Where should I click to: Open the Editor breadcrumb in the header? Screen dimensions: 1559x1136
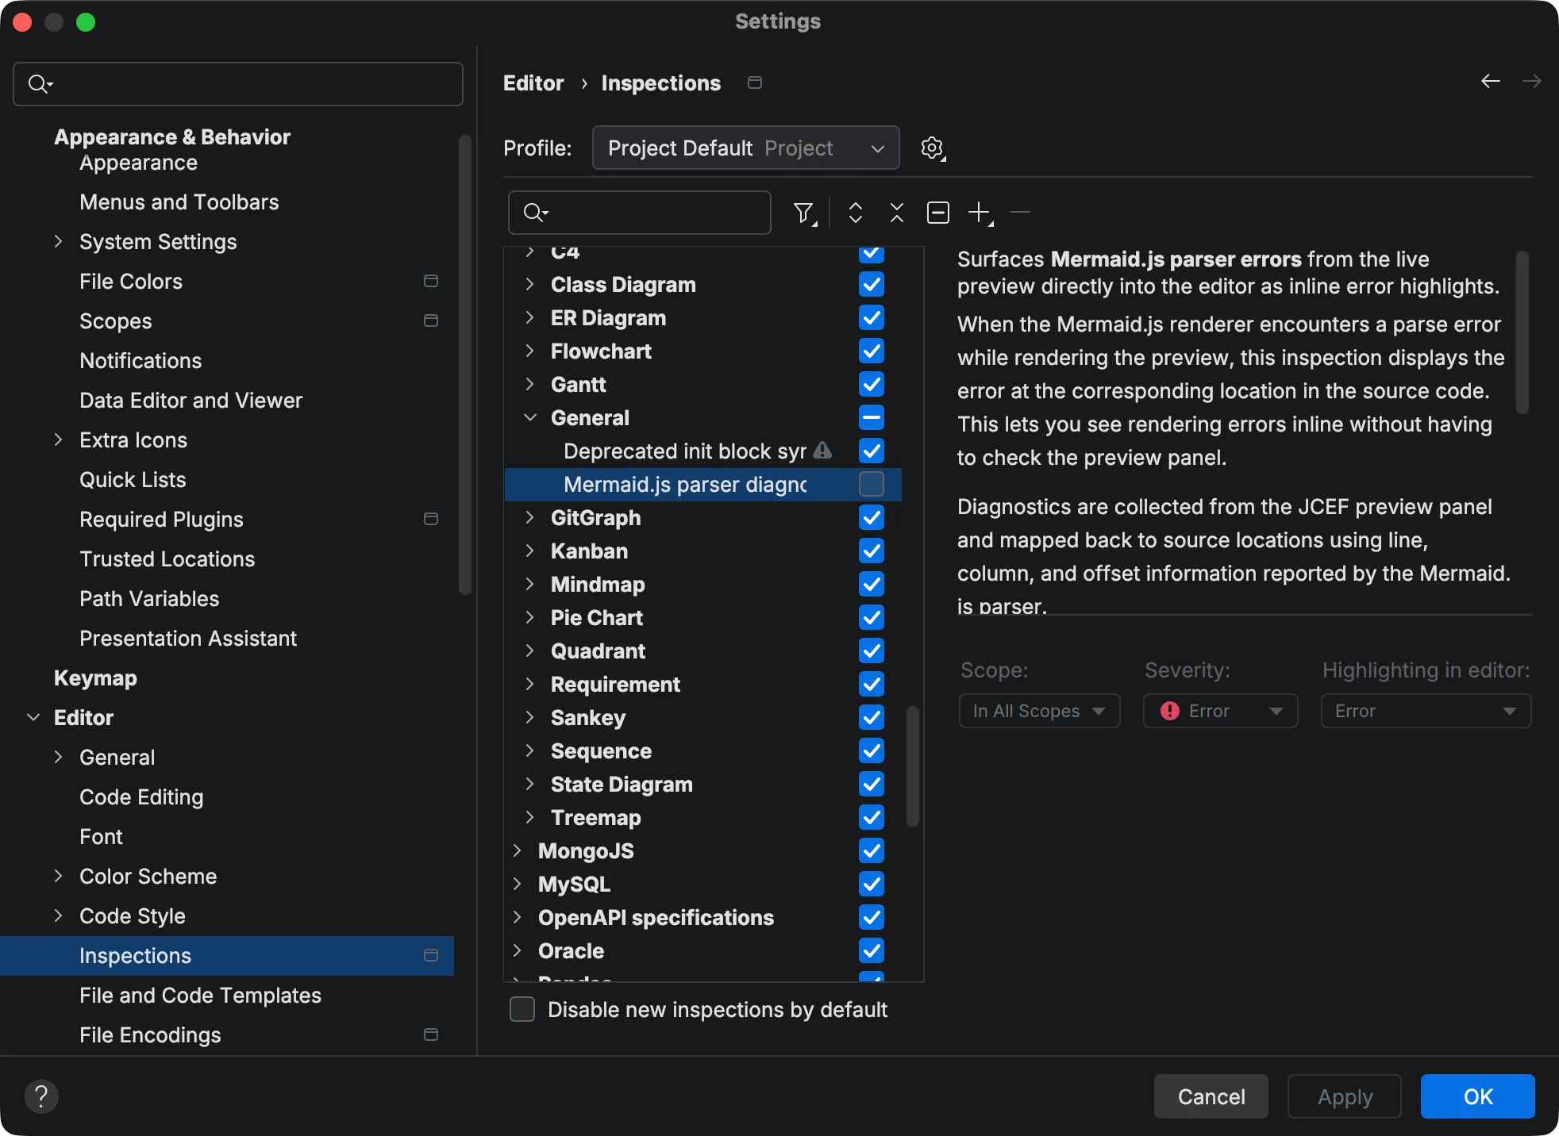(533, 83)
